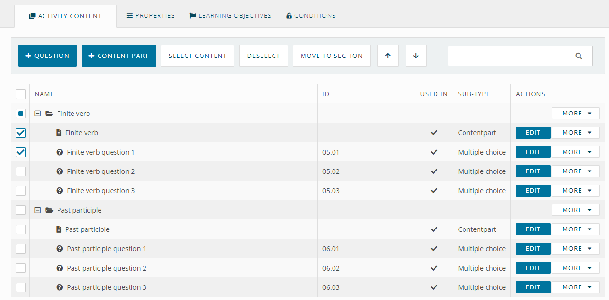The width and height of the screenshot is (609, 300).
Task: Check Finite verb question 2 checkbox
Action: pyautogui.click(x=21, y=171)
